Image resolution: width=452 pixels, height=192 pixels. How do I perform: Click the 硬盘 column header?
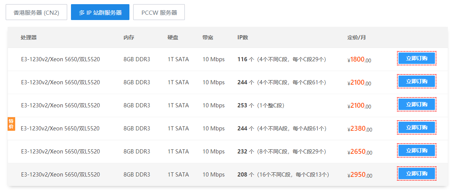coord(173,37)
